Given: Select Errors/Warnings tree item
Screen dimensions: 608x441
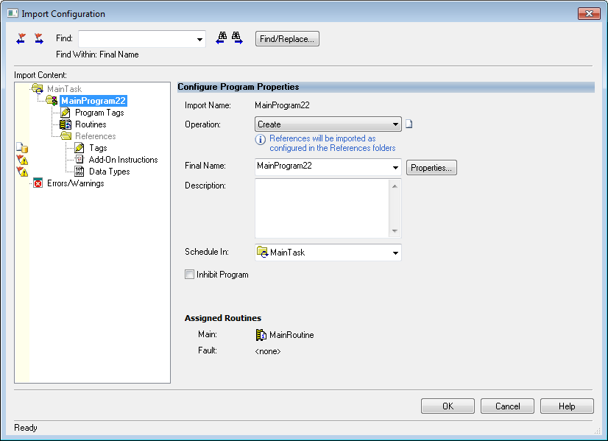Looking at the screenshot, I should tap(76, 183).
